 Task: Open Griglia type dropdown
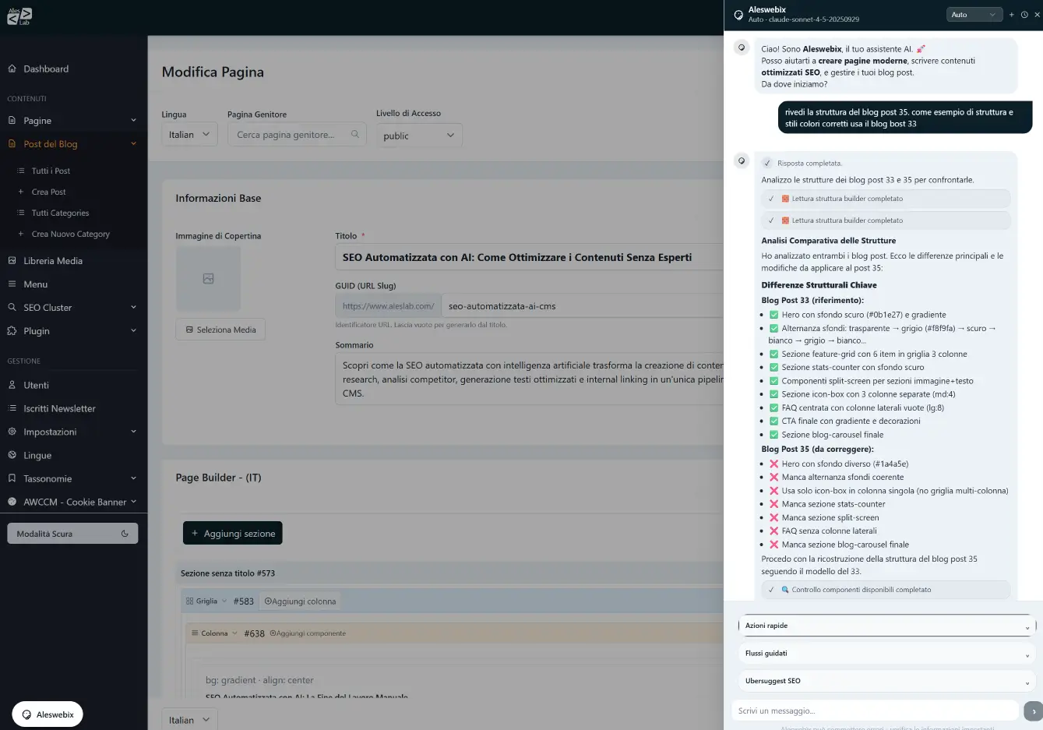(206, 601)
